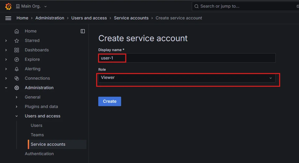Click the Administration gear icon
This screenshot has width=299, height=163.
[x=17, y=88]
